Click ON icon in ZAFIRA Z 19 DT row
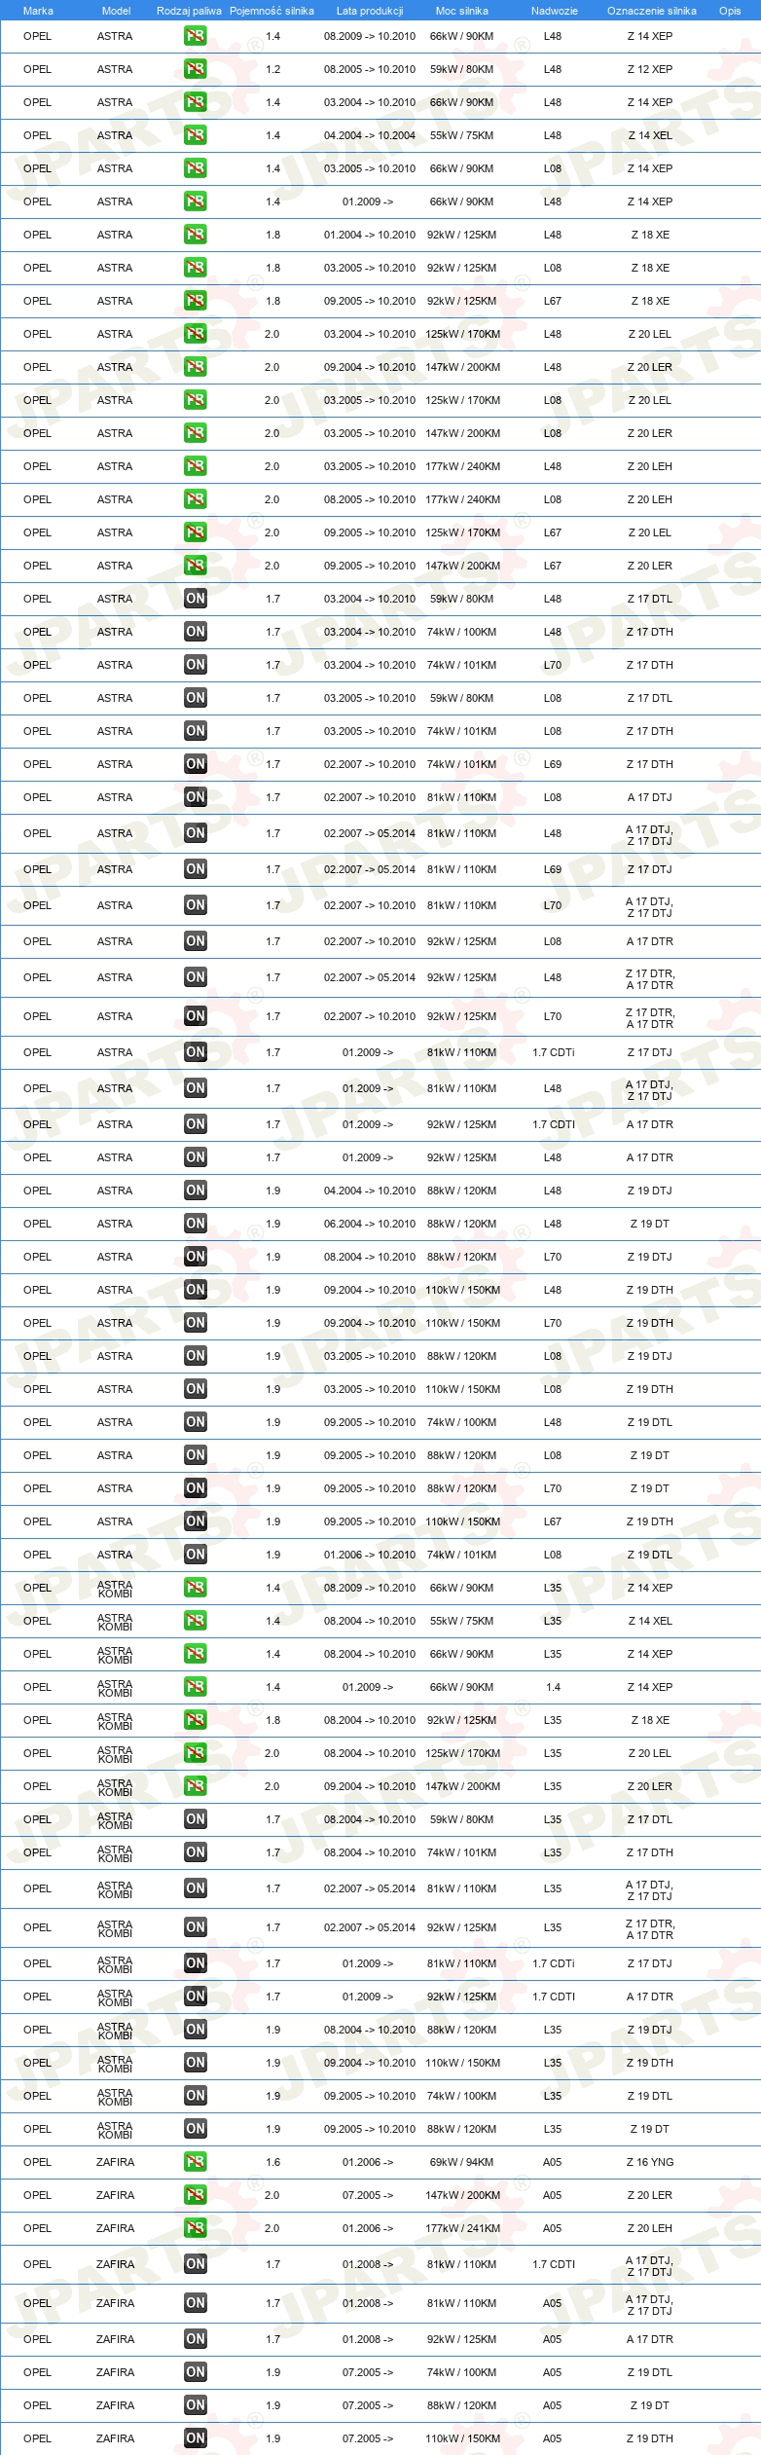The width and height of the screenshot is (761, 2455). click(x=195, y=2405)
